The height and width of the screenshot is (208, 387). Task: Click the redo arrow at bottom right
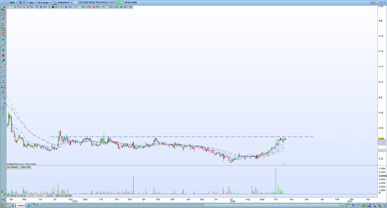pyautogui.click(x=358, y=205)
